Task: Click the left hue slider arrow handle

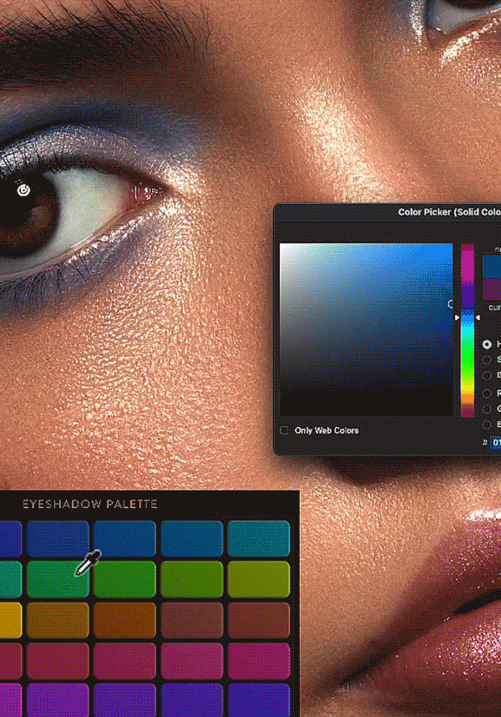Action: [x=457, y=318]
